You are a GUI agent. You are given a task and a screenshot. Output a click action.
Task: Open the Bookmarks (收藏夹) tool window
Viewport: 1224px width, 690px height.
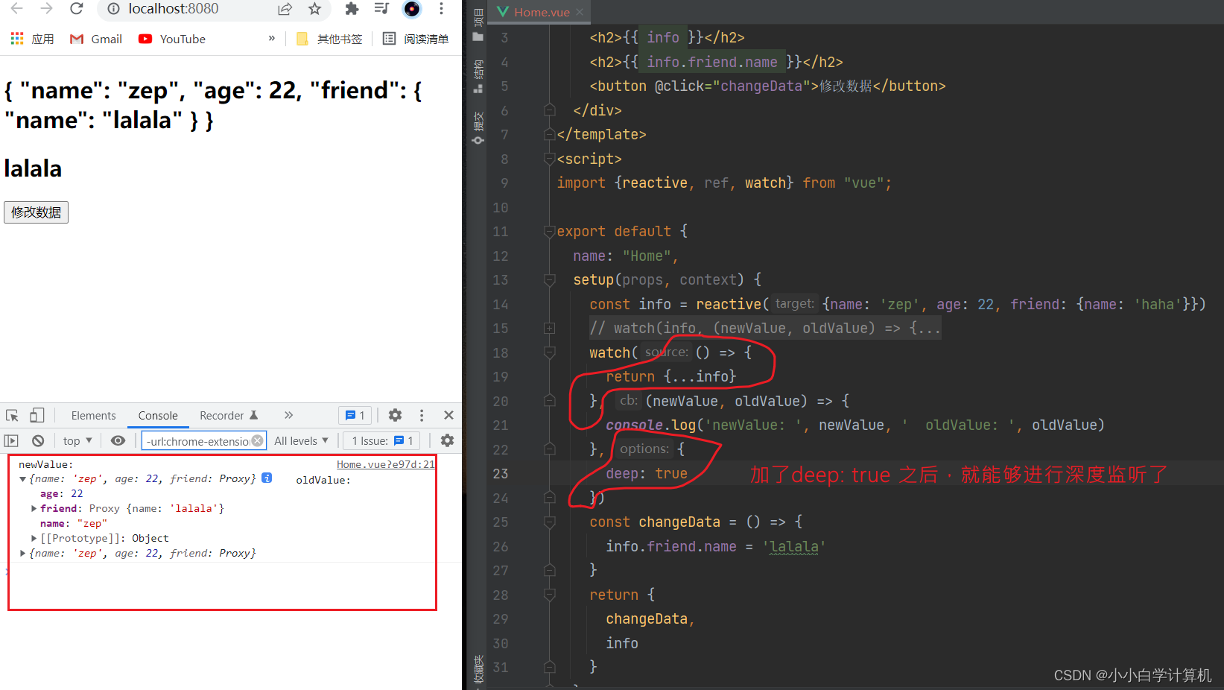[x=478, y=669]
